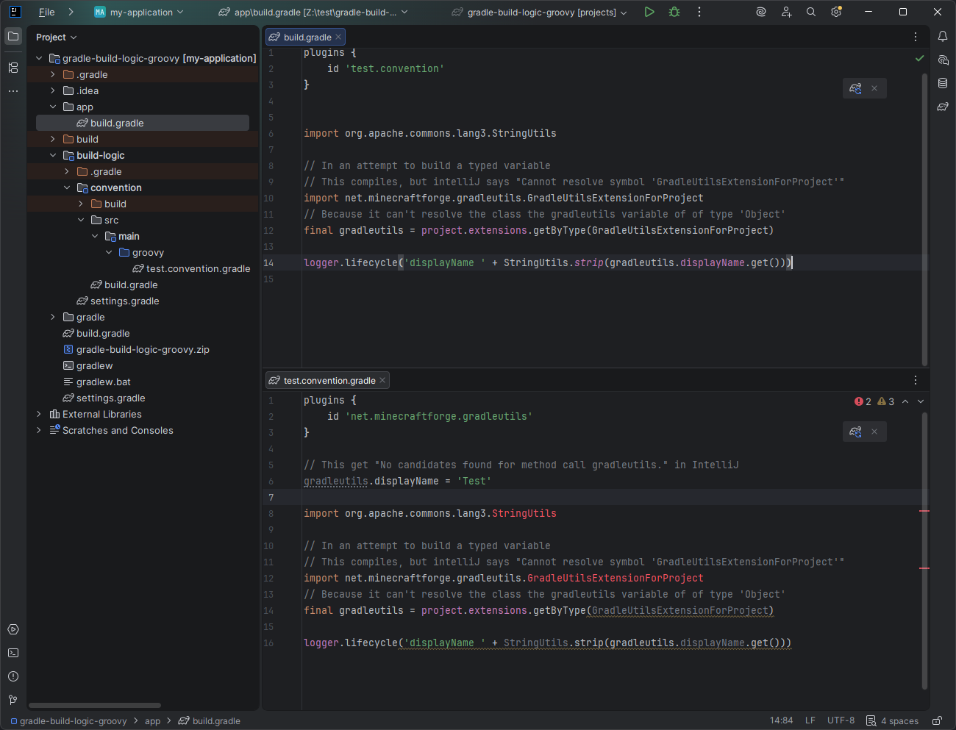Expand main menu chevron next to File

pos(71,12)
